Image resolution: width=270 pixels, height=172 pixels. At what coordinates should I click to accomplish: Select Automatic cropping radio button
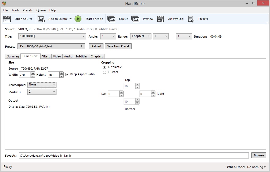pos(104,67)
